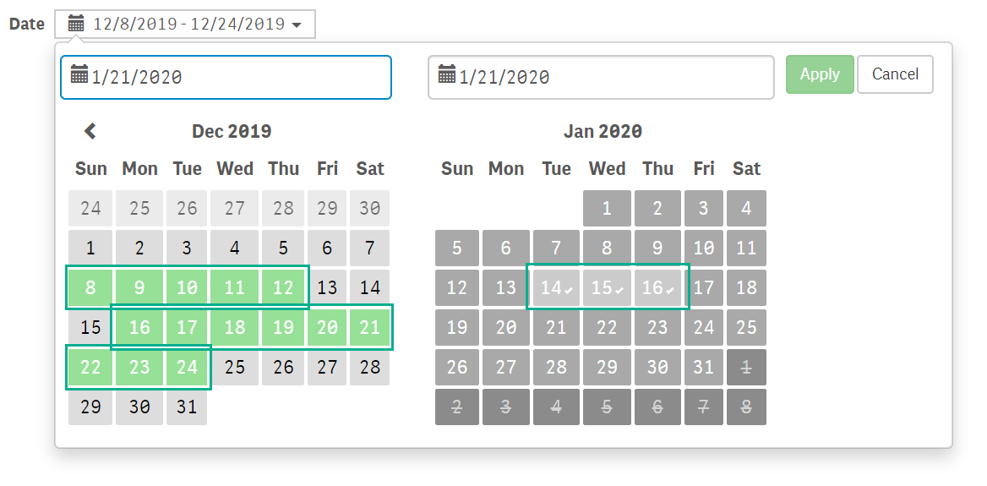Click the Dec 2019 month header
The height and width of the screenshot is (486, 987).
232,132
